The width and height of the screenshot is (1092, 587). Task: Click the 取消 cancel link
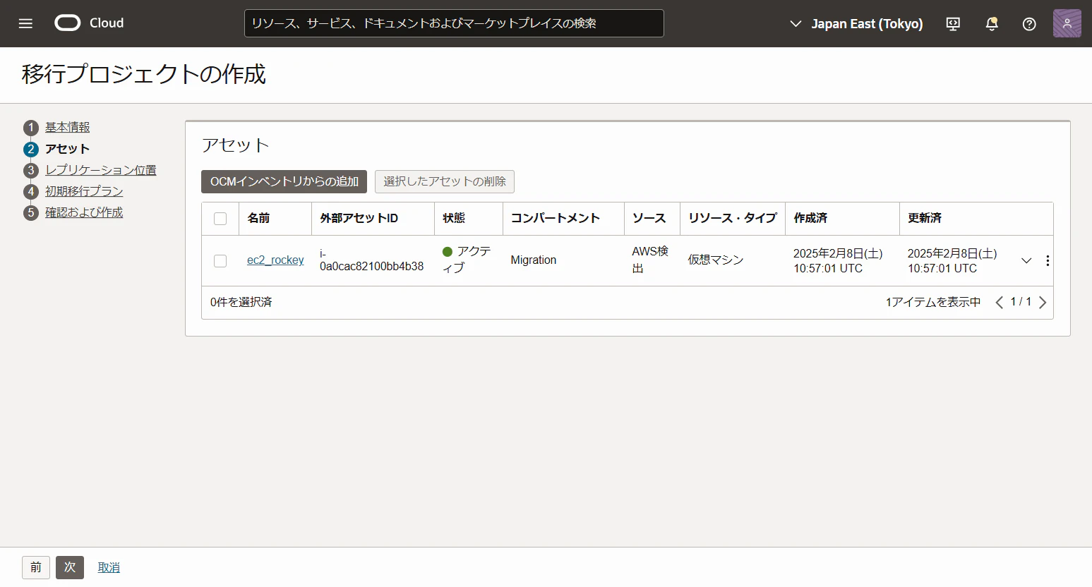click(x=109, y=567)
